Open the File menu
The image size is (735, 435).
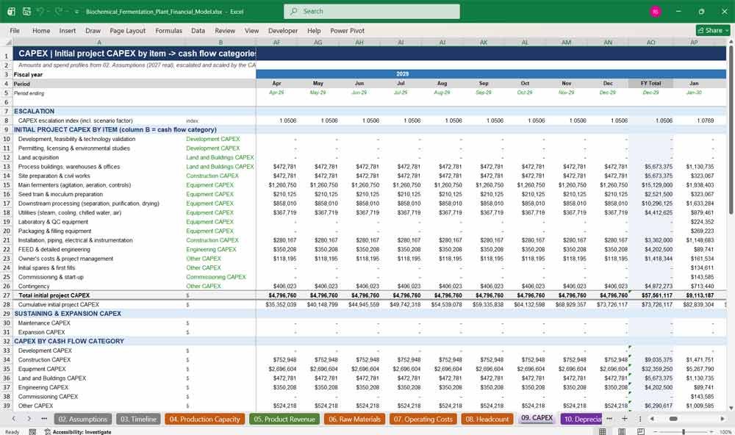click(x=15, y=30)
